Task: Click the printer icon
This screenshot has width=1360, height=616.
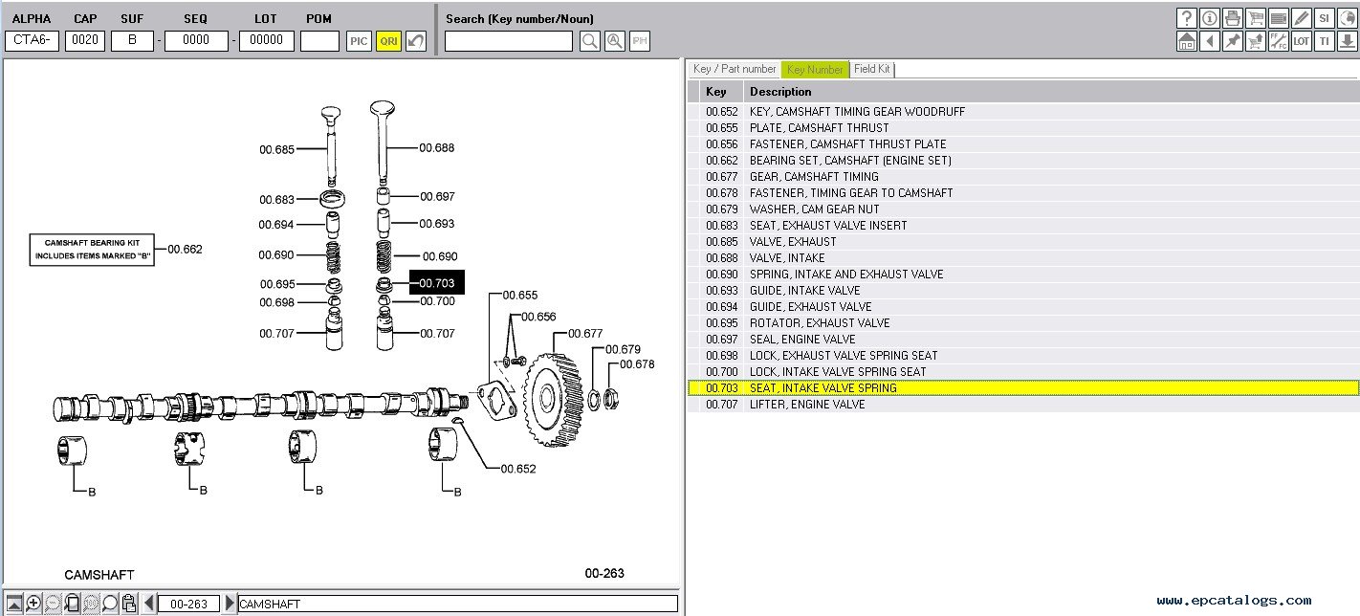Action: [1232, 18]
